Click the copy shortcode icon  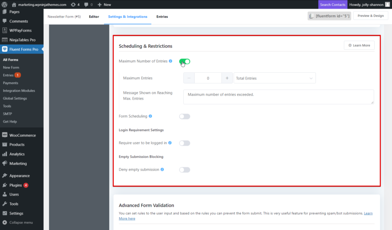click(x=312, y=16)
